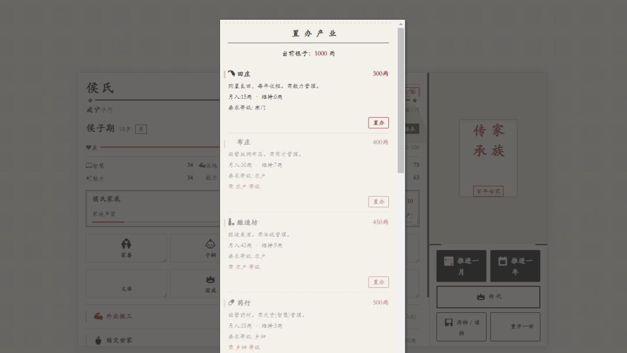
Task: Click the 推进一年 button
Action: [515, 266]
